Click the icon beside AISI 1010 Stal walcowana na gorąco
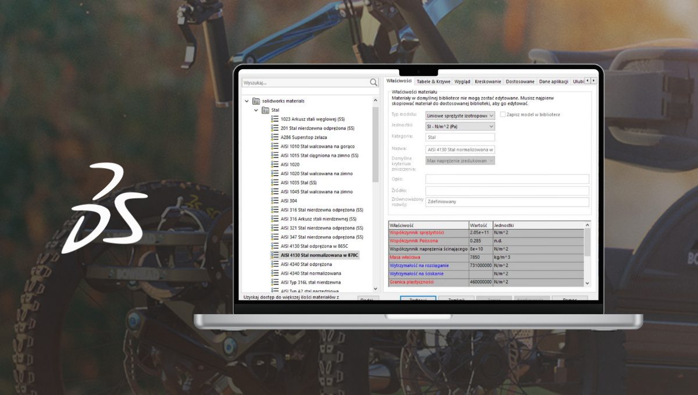Screen dimensions: 698x395 (x=275, y=146)
